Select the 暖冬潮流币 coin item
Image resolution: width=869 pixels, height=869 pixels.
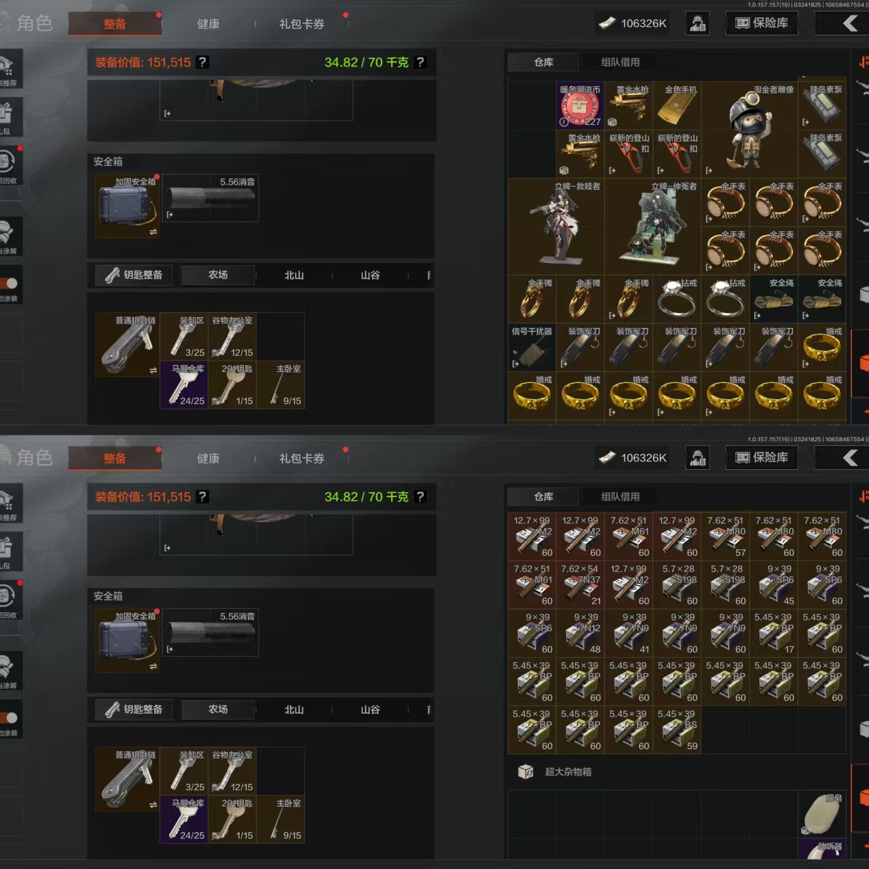(x=580, y=106)
